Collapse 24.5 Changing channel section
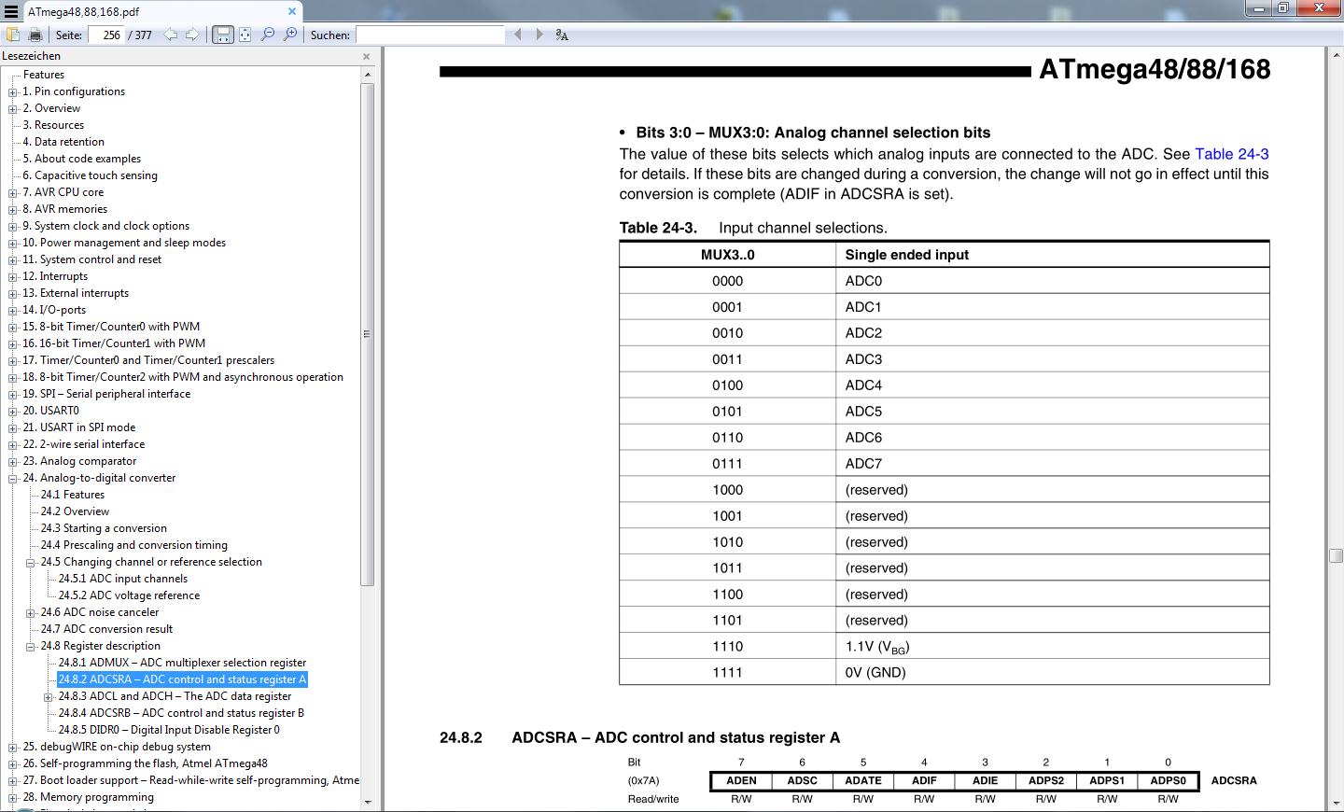The height and width of the screenshot is (812, 1344). click(31, 562)
